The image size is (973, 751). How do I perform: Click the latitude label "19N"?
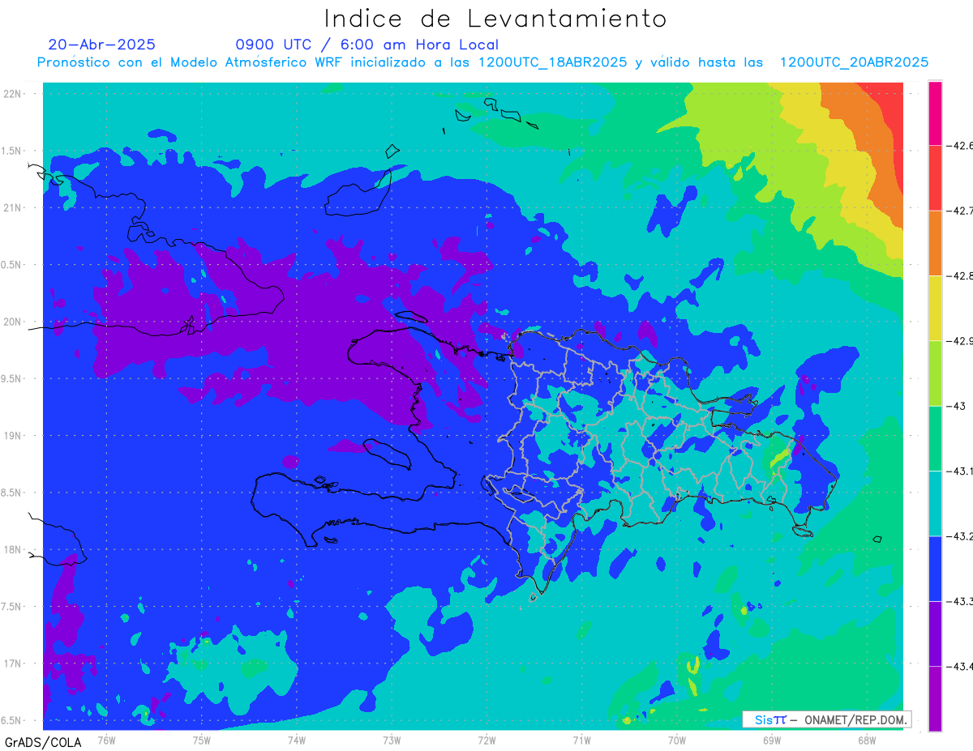point(13,436)
